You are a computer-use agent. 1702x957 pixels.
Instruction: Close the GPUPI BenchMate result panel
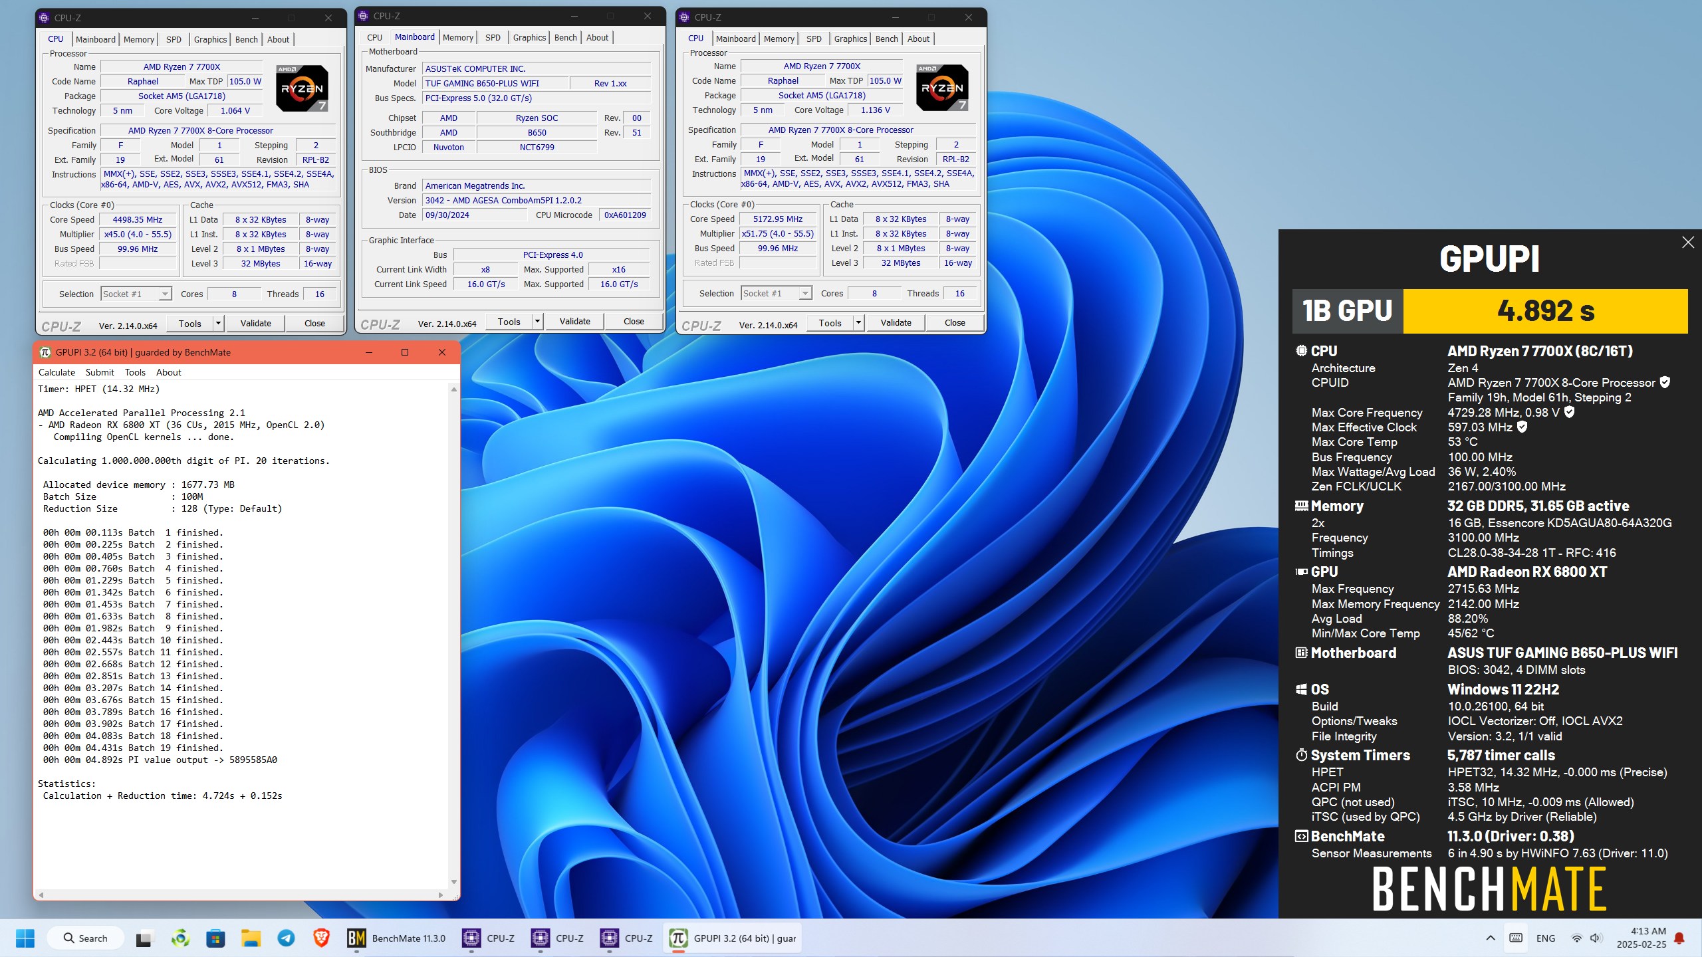pos(1687,243)
